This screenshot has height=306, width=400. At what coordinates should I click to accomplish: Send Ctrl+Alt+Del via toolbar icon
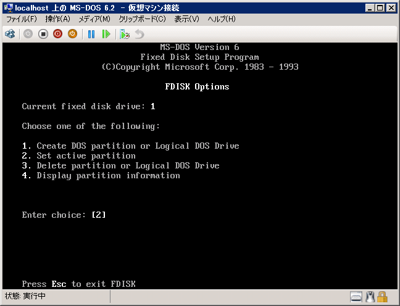10,34
